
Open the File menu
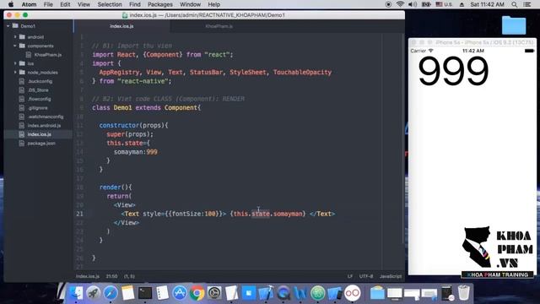(48, 4)
